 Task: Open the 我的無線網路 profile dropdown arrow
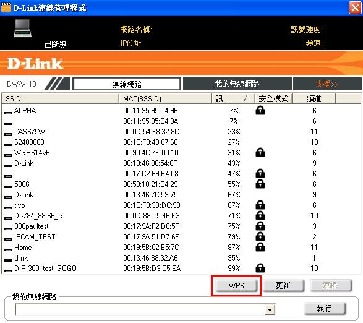270,309
